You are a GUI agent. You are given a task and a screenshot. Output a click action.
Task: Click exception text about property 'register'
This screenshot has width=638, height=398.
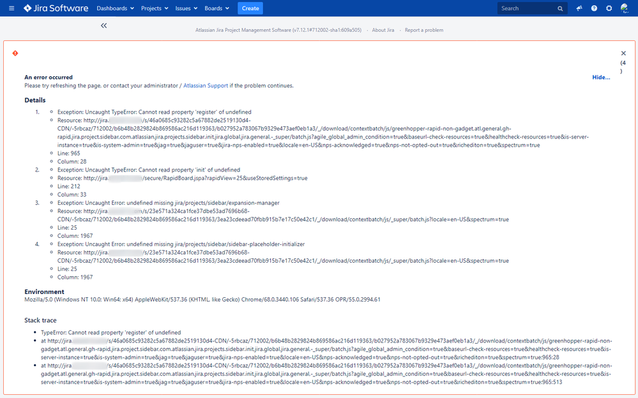tap(154, 112)
